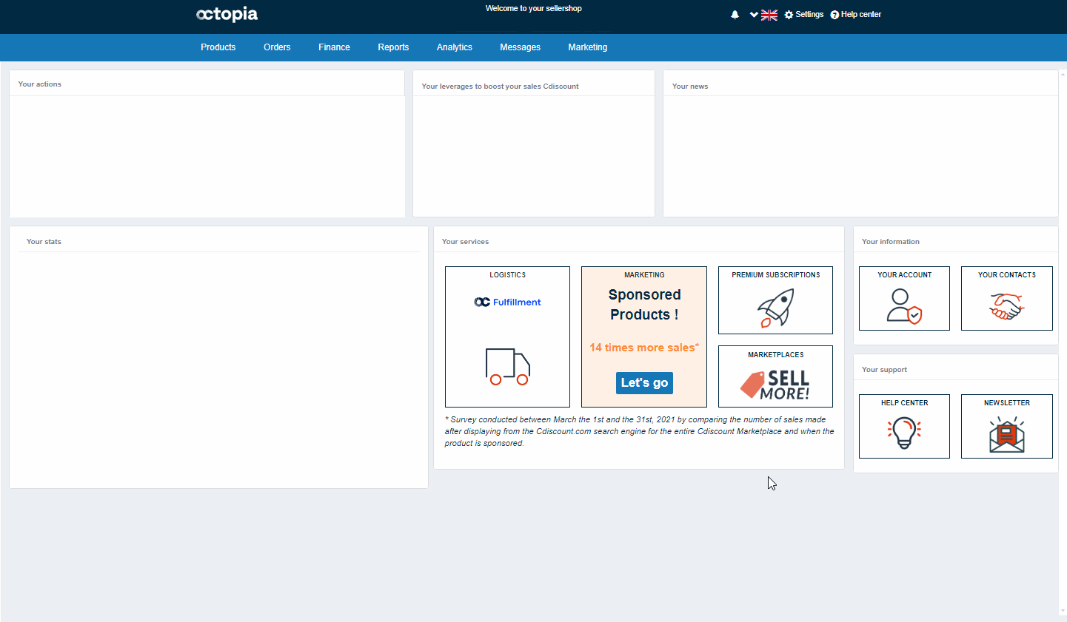Open Marketplaces Sell More tile

click(775, 376)
